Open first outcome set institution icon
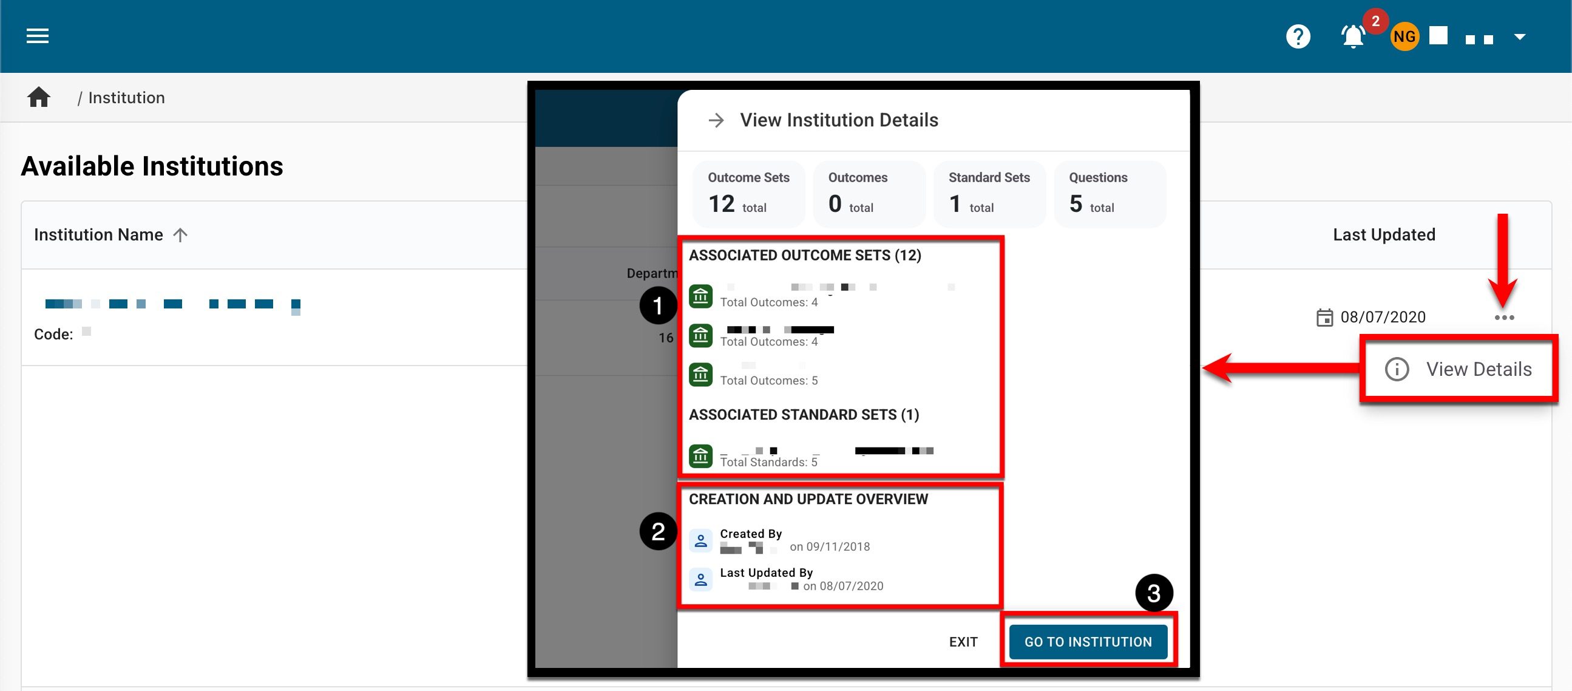1572x691 pixels. [700, 296]
